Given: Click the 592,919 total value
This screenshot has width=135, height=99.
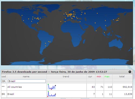Looking at the screenshot, I should point(127,87).
